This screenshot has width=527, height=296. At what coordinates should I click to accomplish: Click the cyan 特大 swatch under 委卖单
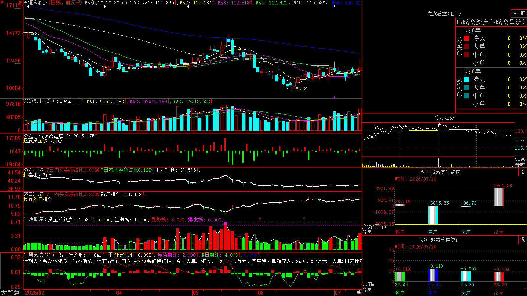coord(466,79)
